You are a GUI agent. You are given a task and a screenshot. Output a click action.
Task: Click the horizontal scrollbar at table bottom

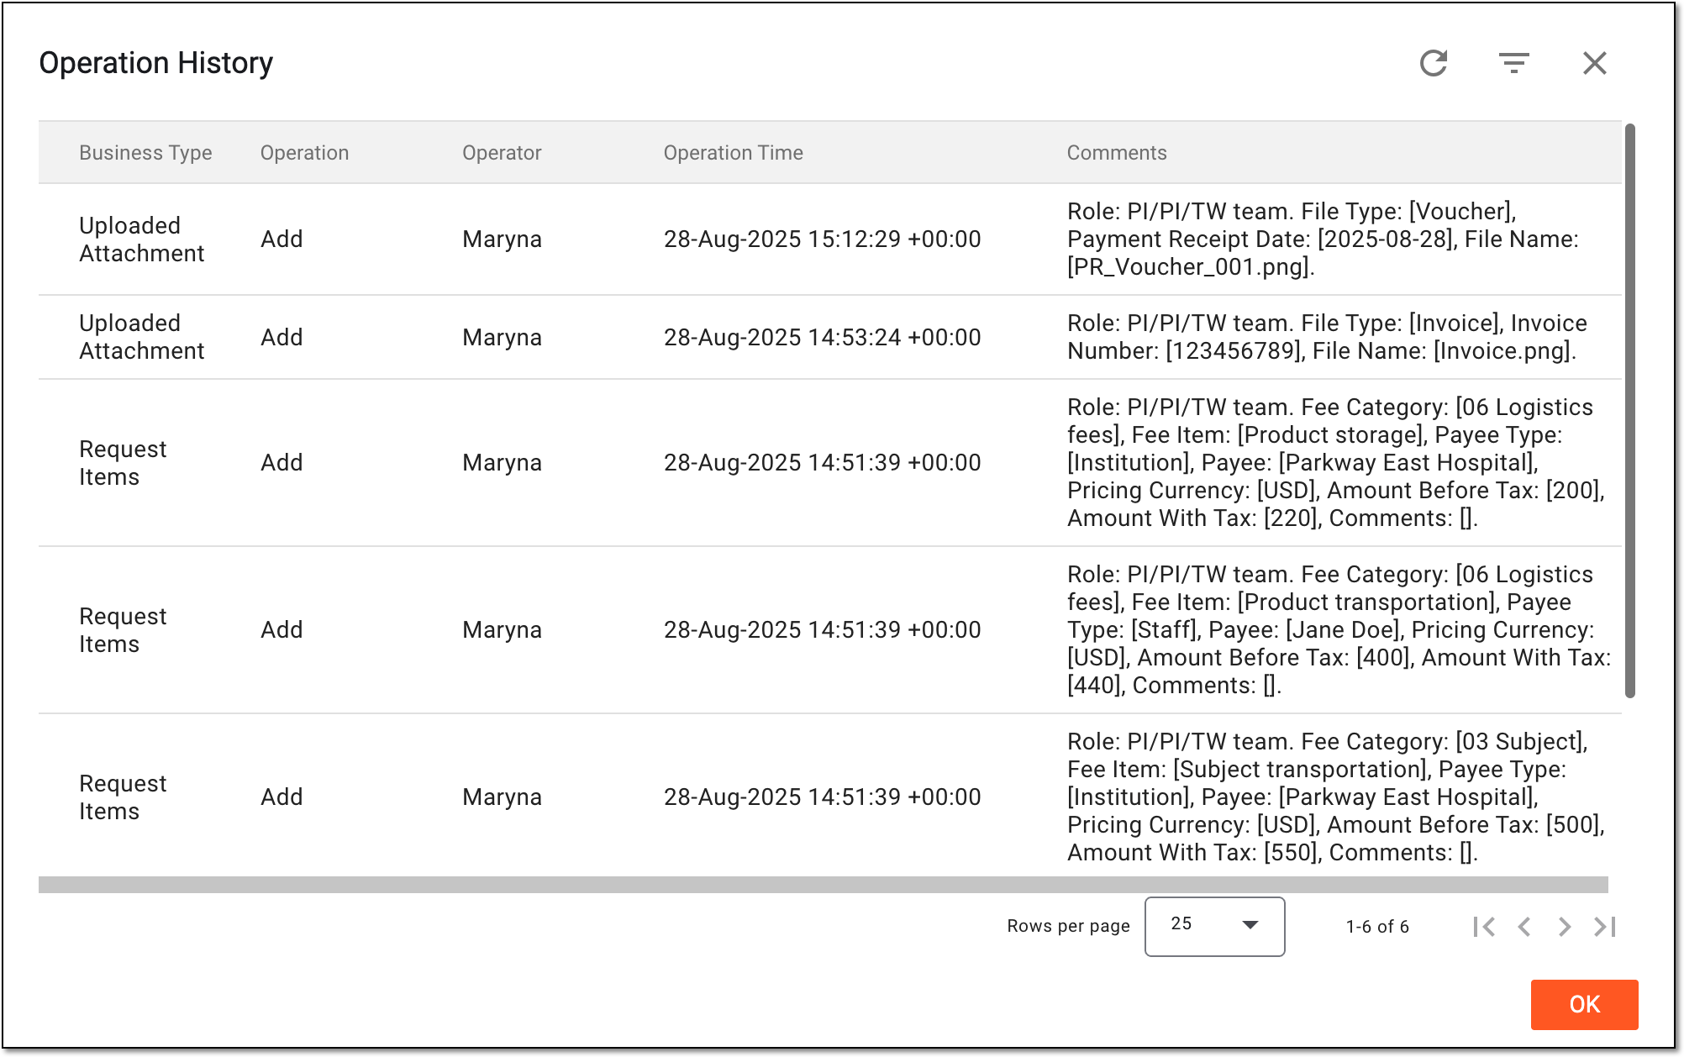coord(823,885)
